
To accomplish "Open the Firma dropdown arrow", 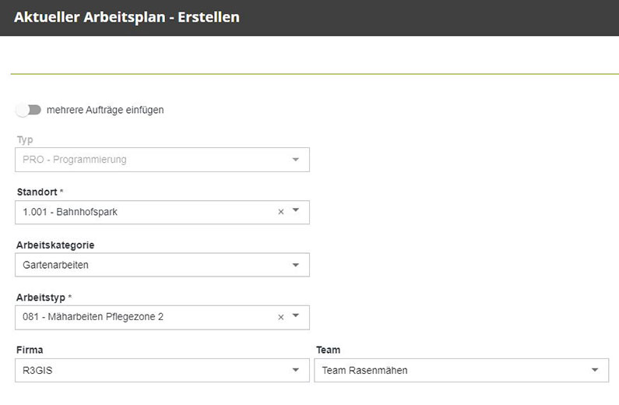I will [x=296, y=370].
